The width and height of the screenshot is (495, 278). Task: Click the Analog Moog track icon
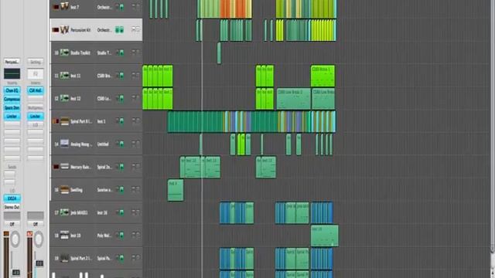(x=64, y=144)
